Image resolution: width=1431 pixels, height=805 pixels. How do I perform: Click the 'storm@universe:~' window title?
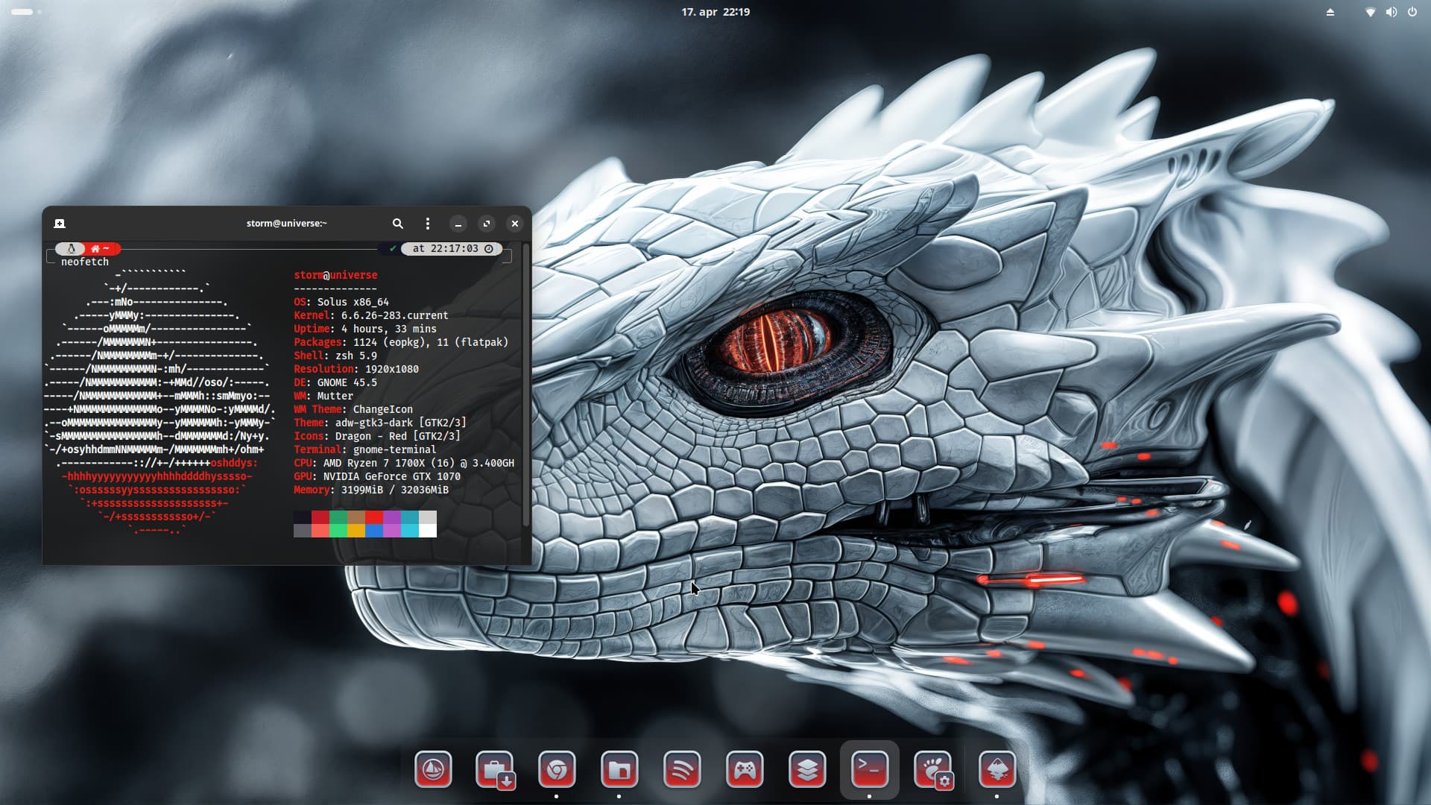click(287, 224)
